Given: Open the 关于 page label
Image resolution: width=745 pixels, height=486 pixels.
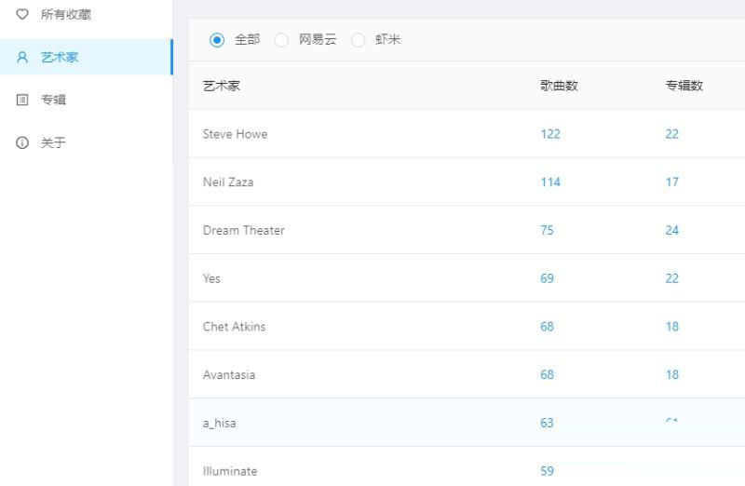Looking at the screenshot, I should (53, 142).
